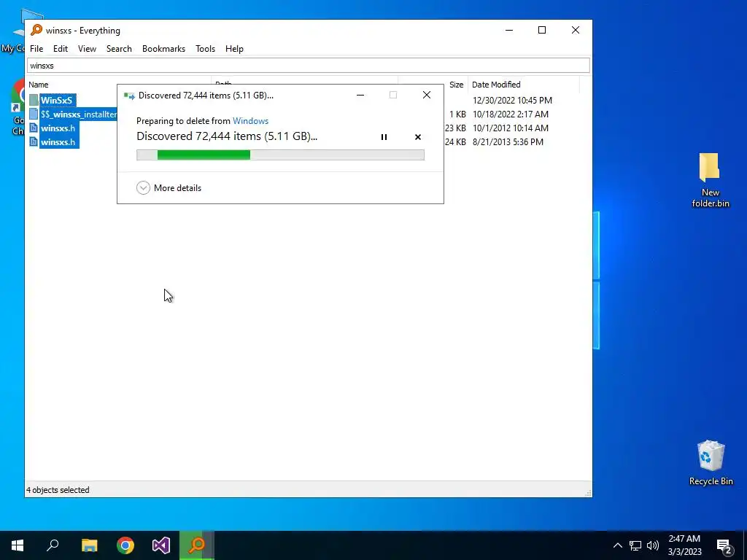Open the Recycle Bin desktop icon
Screen dimensions: 747x560
point(711,462)
